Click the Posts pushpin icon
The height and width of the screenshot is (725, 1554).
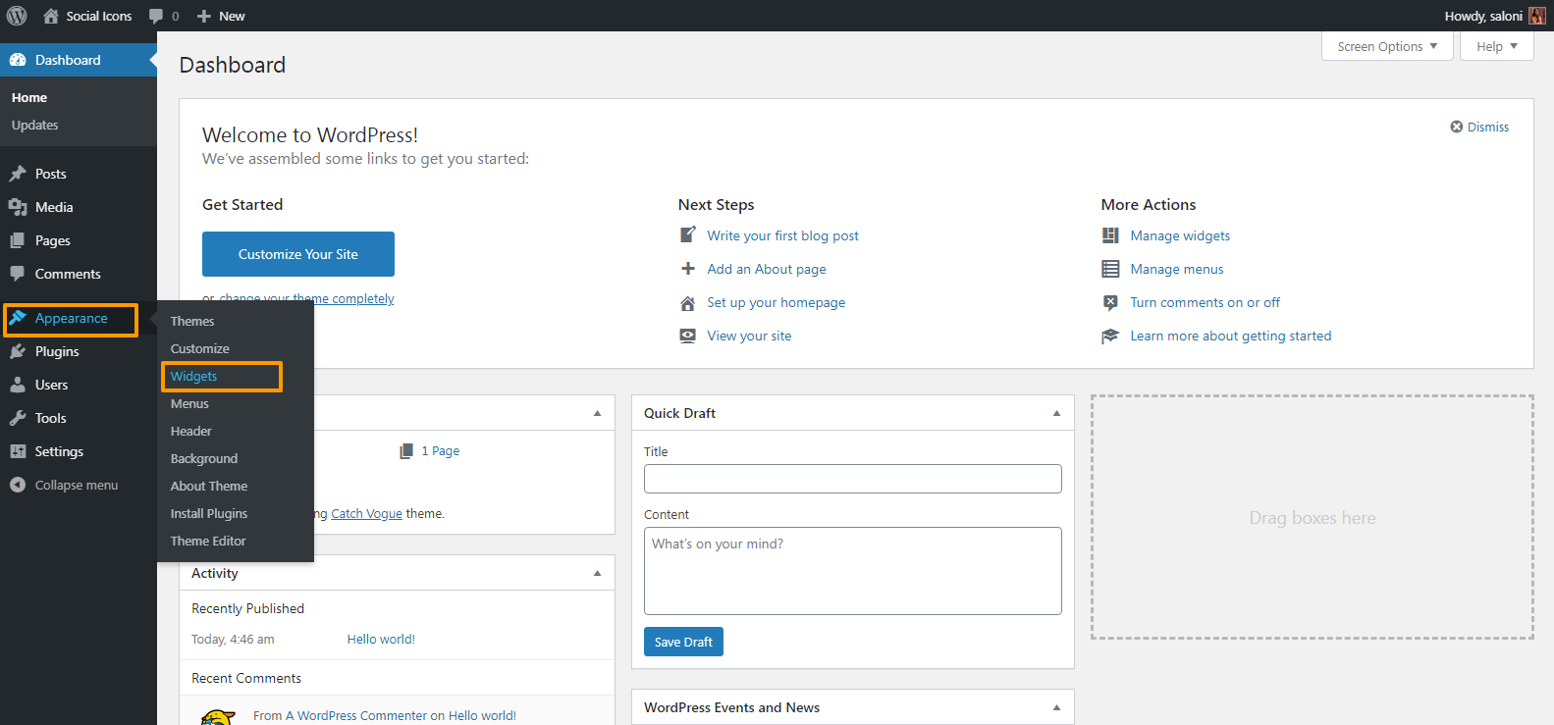(x=18, y=174)
